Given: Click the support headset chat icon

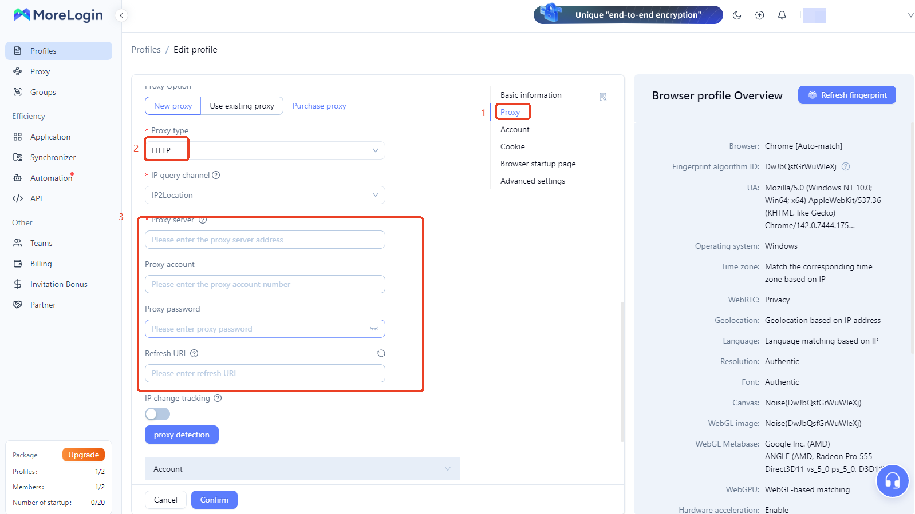Looking at the screenshot, I should pos(892,481).
